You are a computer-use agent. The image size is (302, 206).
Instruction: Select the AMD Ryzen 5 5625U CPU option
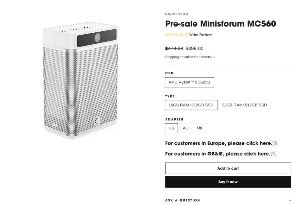tap(189, 82)
